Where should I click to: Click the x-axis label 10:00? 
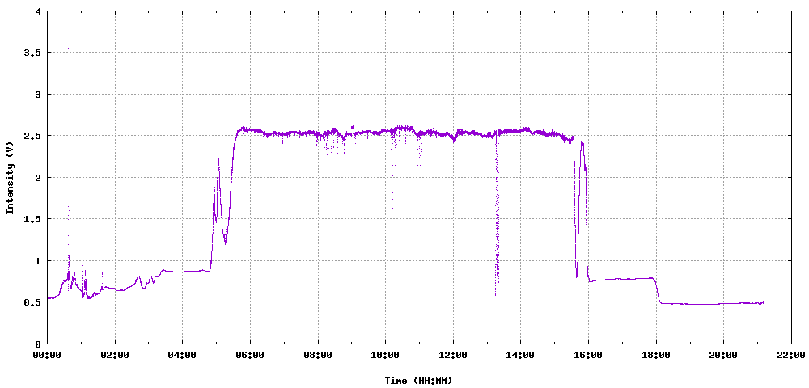[x=385, y=355]
